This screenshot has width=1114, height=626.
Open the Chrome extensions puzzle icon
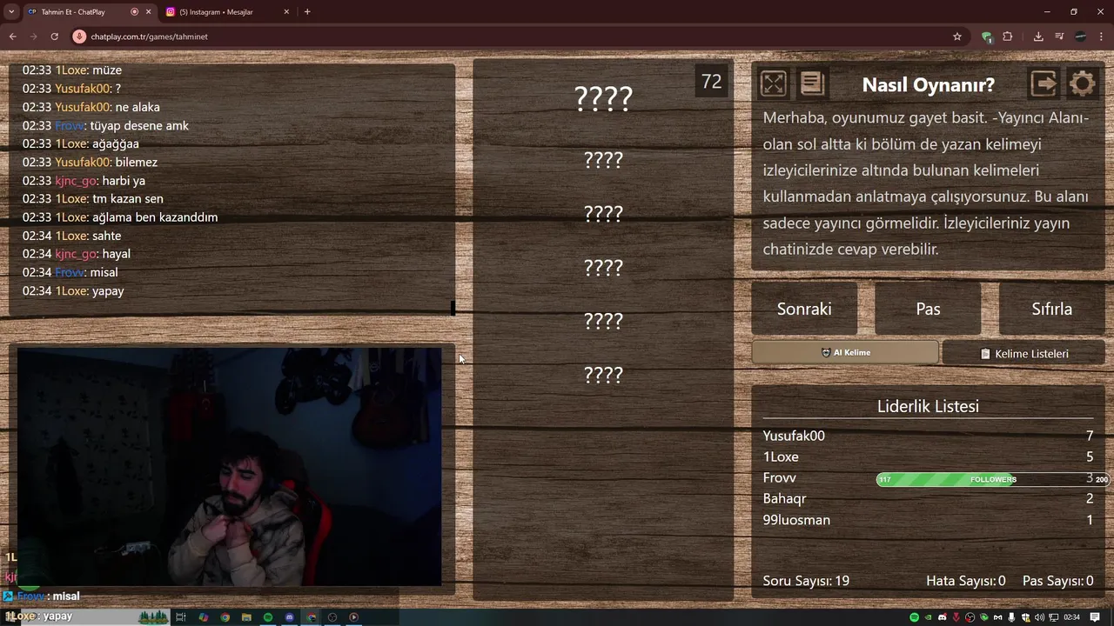click(1008, 37)
